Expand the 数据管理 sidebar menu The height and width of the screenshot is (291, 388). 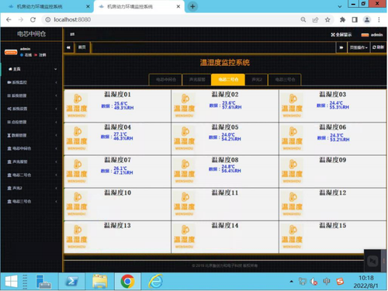click(32, 135)
